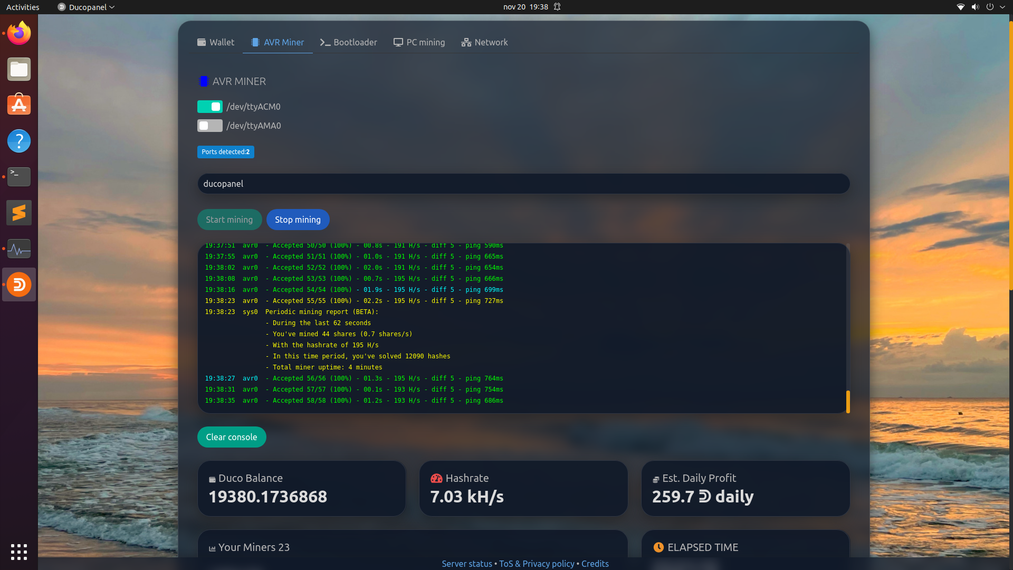Open Firefox from the dock
Screen dimensions: 1013x570
pyautogui.click(x=19, y=33)
